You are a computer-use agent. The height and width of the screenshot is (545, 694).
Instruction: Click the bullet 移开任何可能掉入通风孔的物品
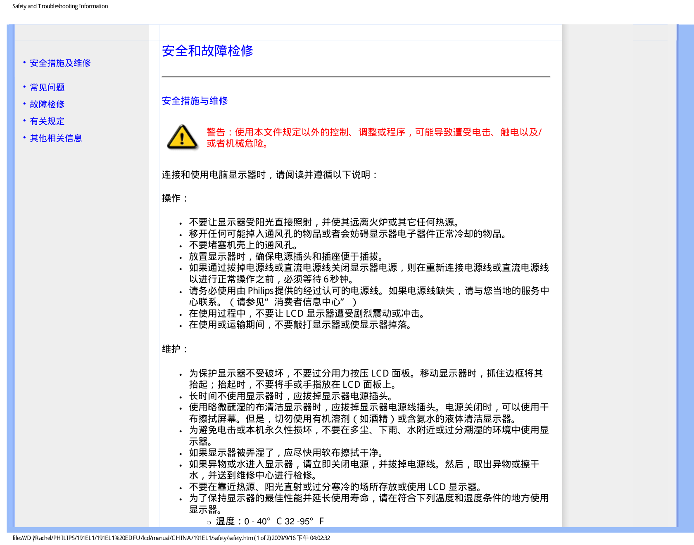point(349,234)
